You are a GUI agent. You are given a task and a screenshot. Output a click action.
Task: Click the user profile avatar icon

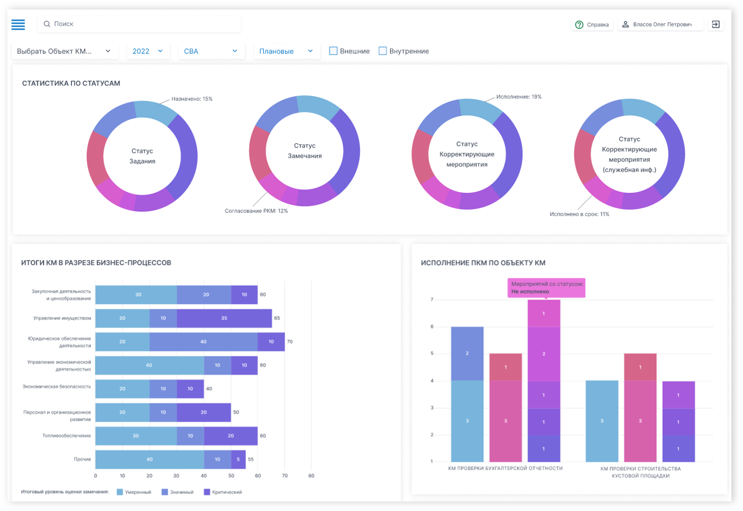(625, 24)
